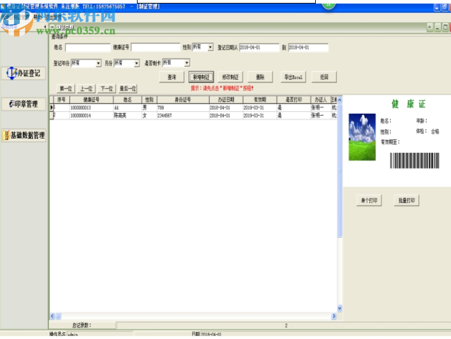Image resolution: width=451 pixels, height=339 pixels.
Task: Click the 办证日期 column header
Action: tap(226, 100)
